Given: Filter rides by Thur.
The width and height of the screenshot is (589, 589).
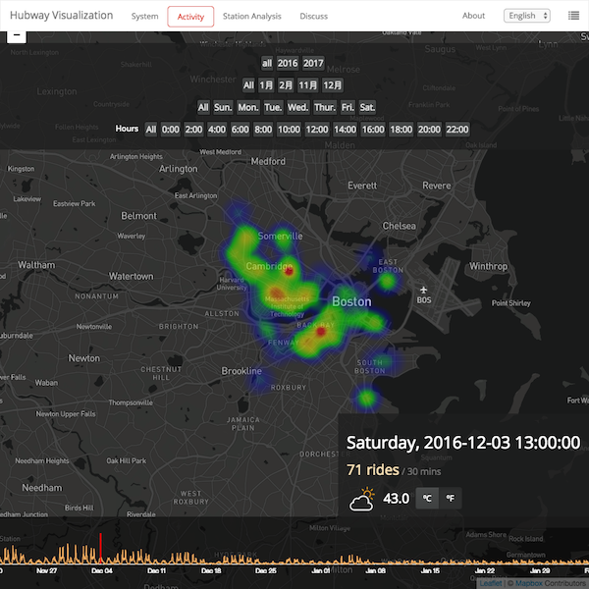Looking at the screenshot, I should pyautogui.click(x=325, y=107).
